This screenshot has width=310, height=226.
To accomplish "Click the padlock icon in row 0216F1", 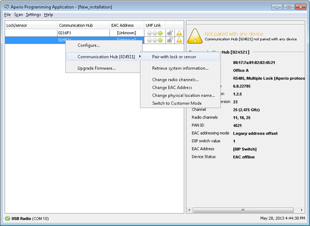I will pyautogui.click(x=170, y=33).
